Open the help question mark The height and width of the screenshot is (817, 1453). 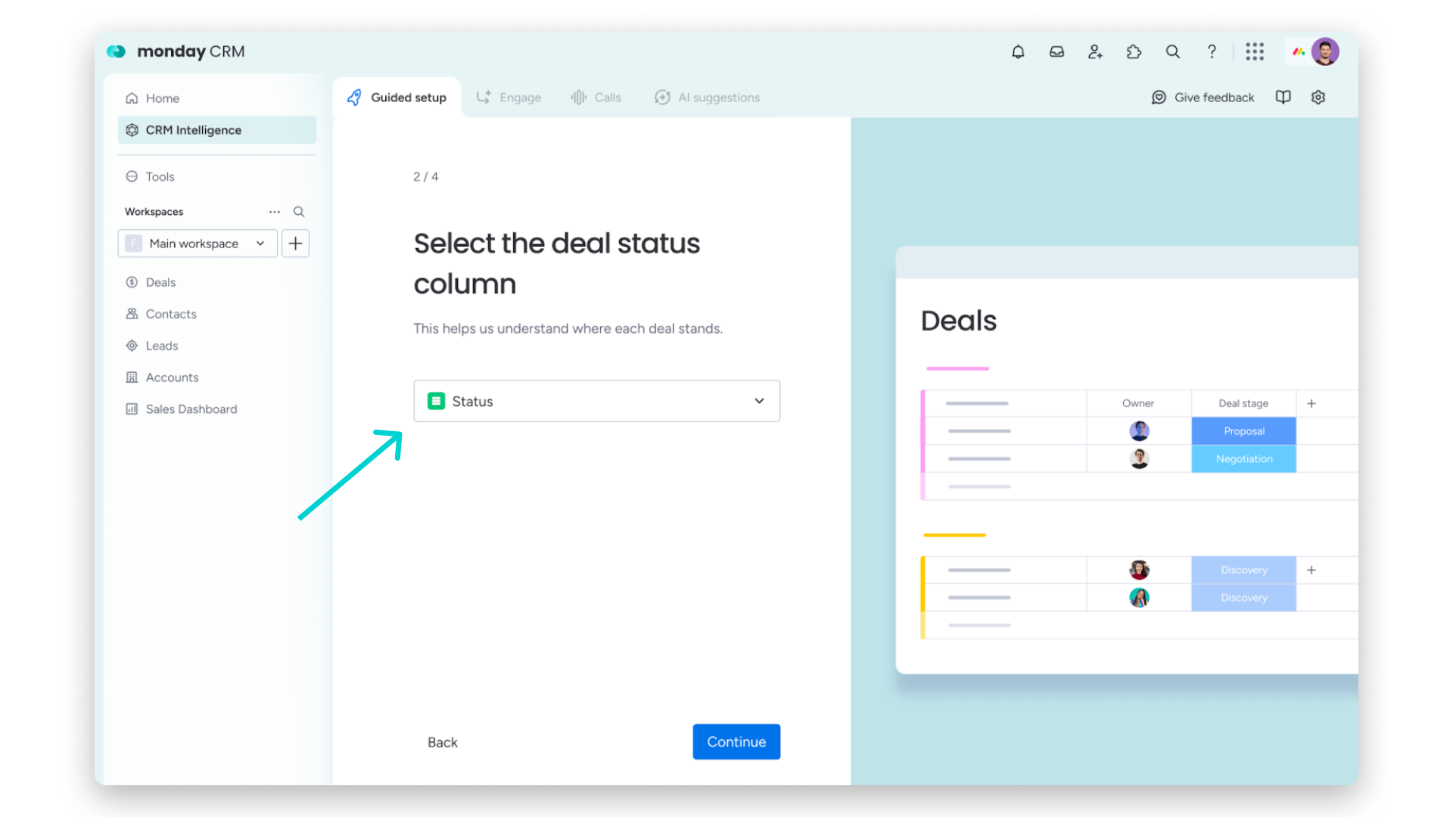point(1212,51)
